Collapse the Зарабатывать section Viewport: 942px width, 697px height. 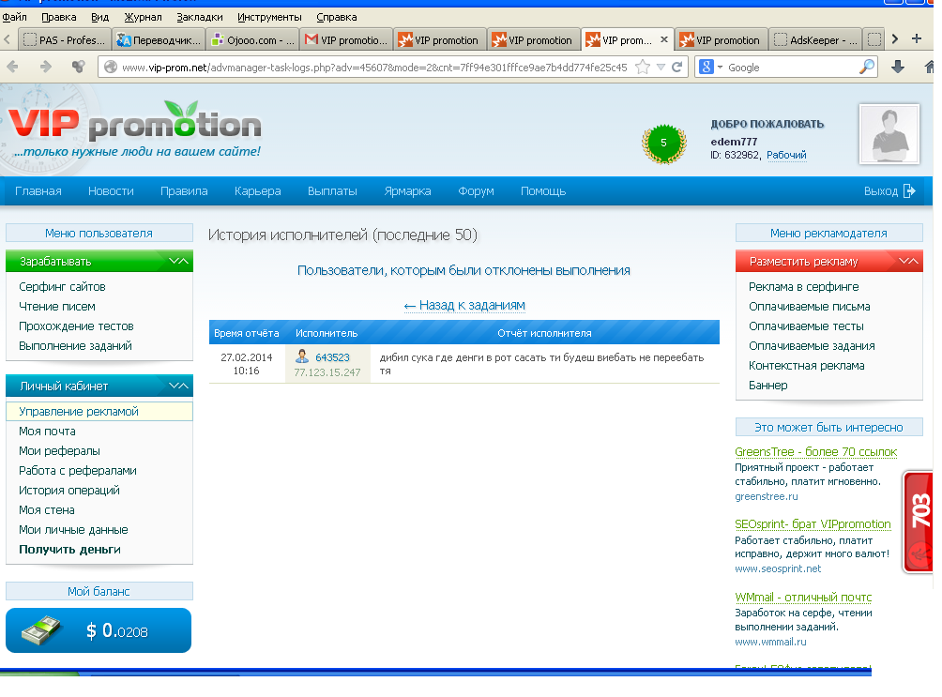178,262
